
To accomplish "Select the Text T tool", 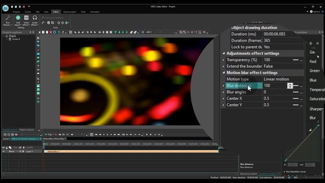I will [x=38, y=66].
